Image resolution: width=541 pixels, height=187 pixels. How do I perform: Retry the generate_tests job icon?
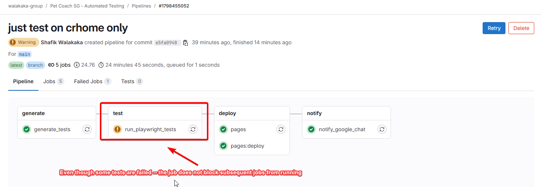click(x=87, y=129)
